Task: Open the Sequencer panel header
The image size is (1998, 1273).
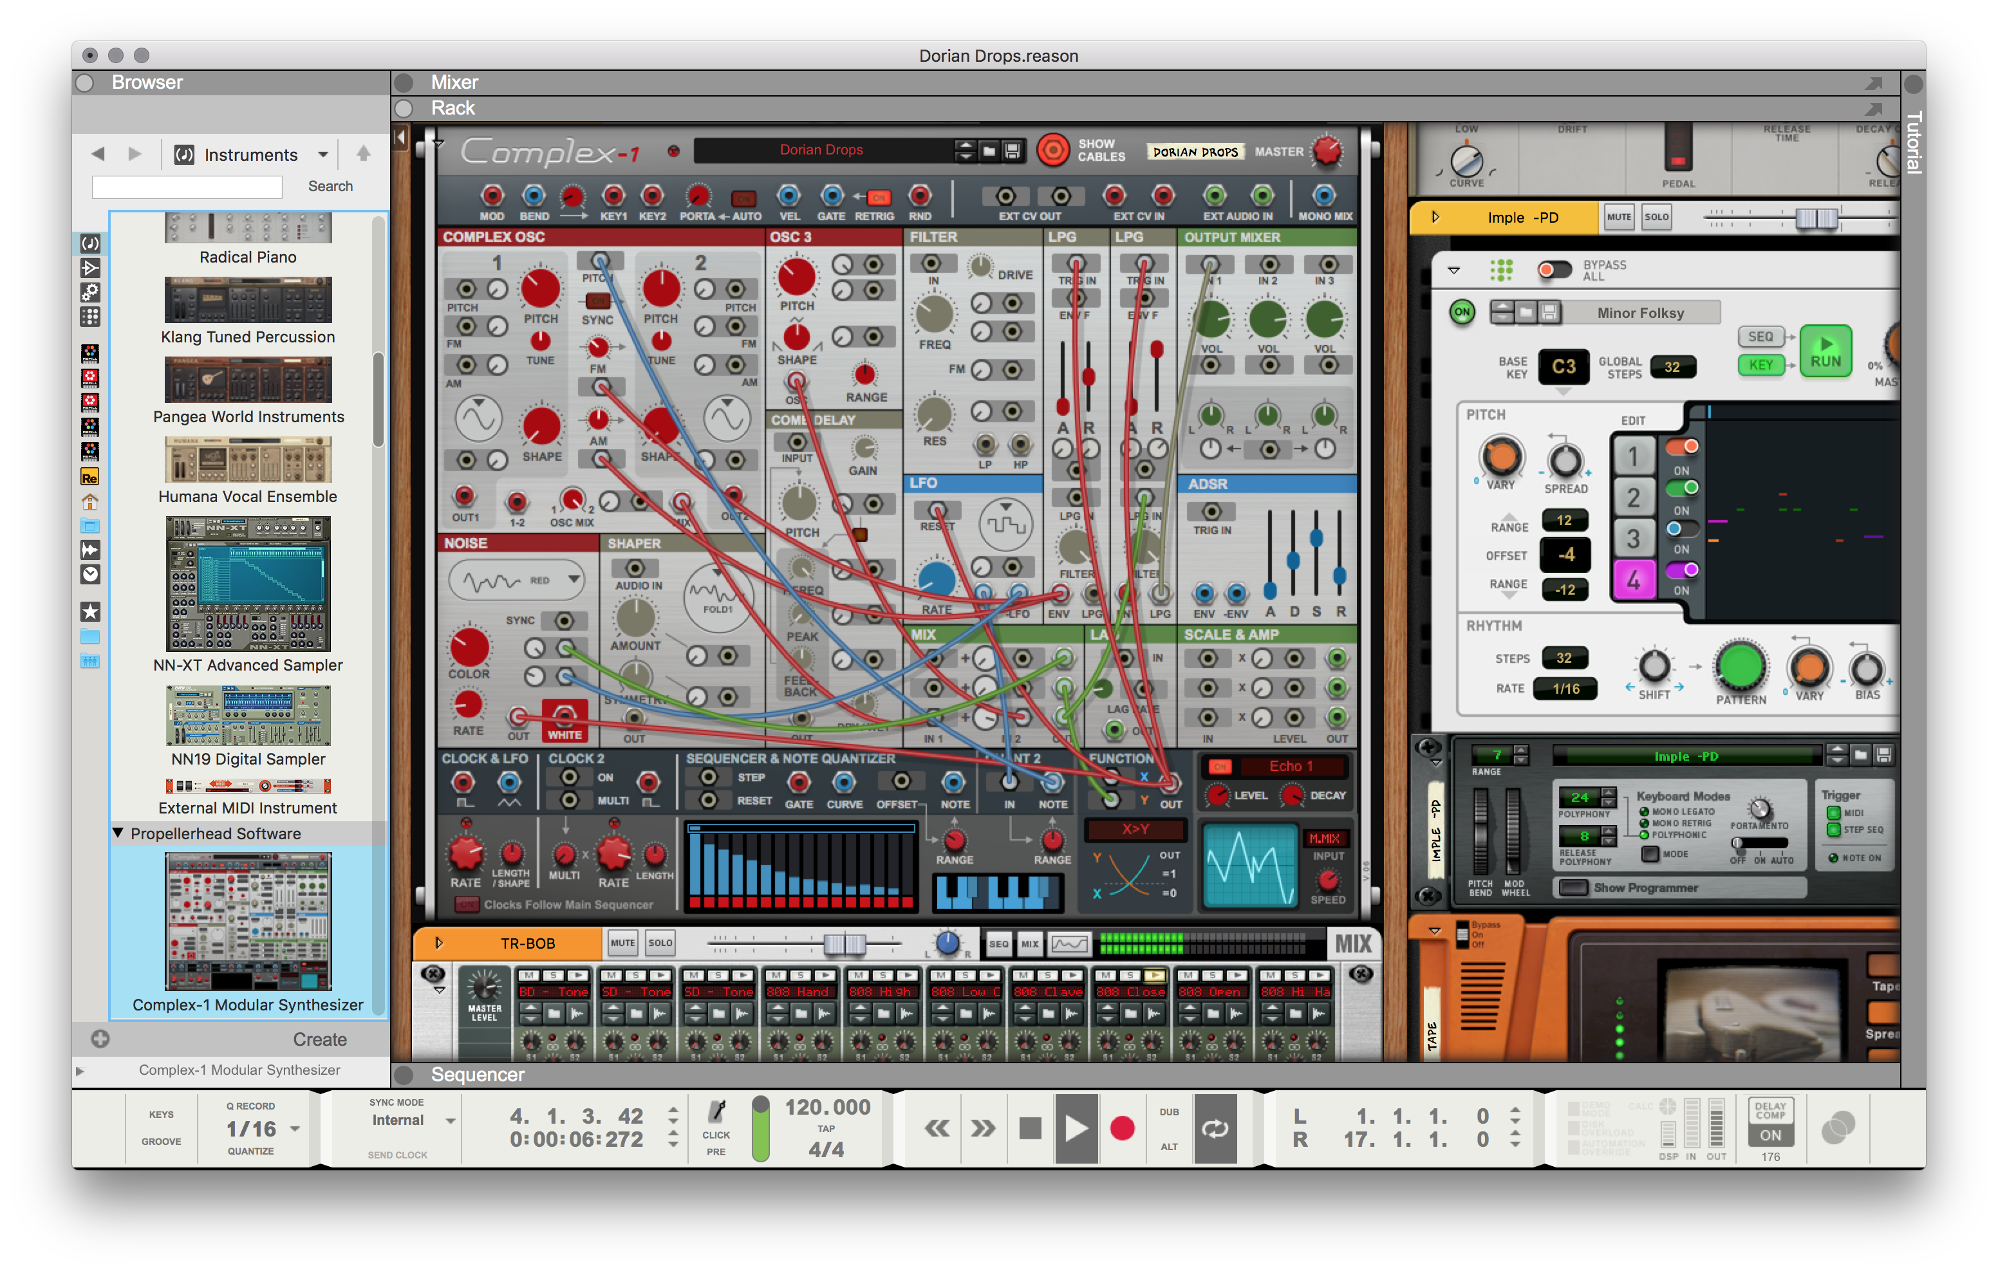Action: pyautogui.click(x=1145, y=1075)
